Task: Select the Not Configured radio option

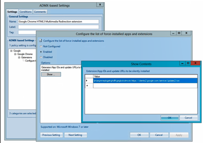Action: pos(41,46)
